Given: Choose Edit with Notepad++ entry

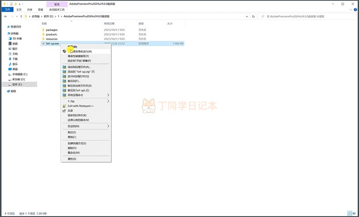Looking at the screenshot, I should click(x=86, y=106).
